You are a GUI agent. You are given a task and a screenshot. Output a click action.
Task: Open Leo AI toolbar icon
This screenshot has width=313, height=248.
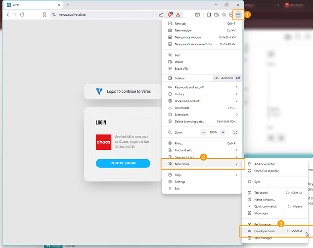click(x=224, y=14)
